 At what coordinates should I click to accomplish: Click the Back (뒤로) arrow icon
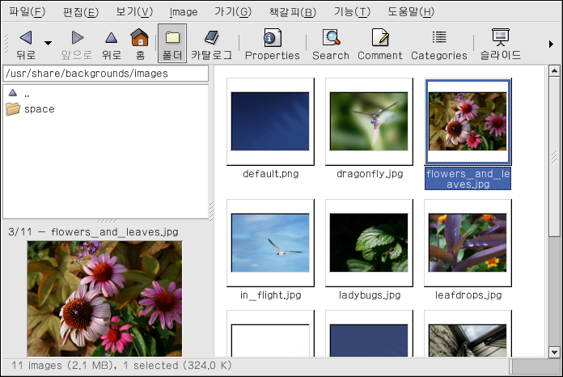coord(25,38)
